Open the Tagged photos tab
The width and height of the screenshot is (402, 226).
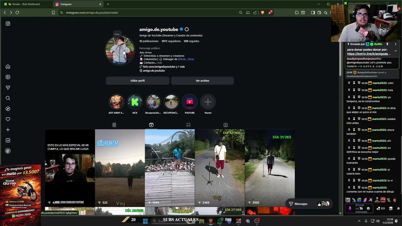point(225,125)
